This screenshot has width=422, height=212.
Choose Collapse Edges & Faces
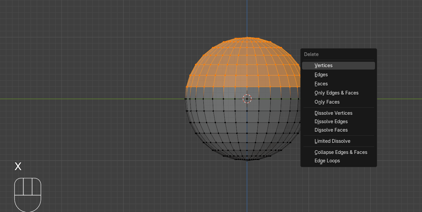(x=341, y=152)
